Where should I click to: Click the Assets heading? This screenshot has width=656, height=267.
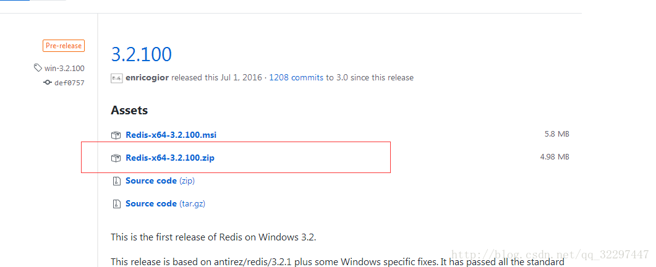pos(129,111)
